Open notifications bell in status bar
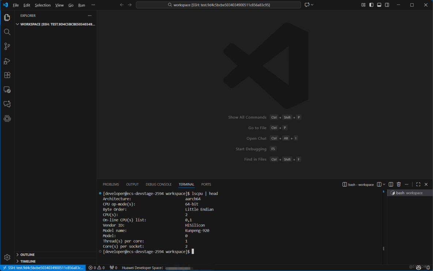The image size is (433, 271). (x=428, y=268)
